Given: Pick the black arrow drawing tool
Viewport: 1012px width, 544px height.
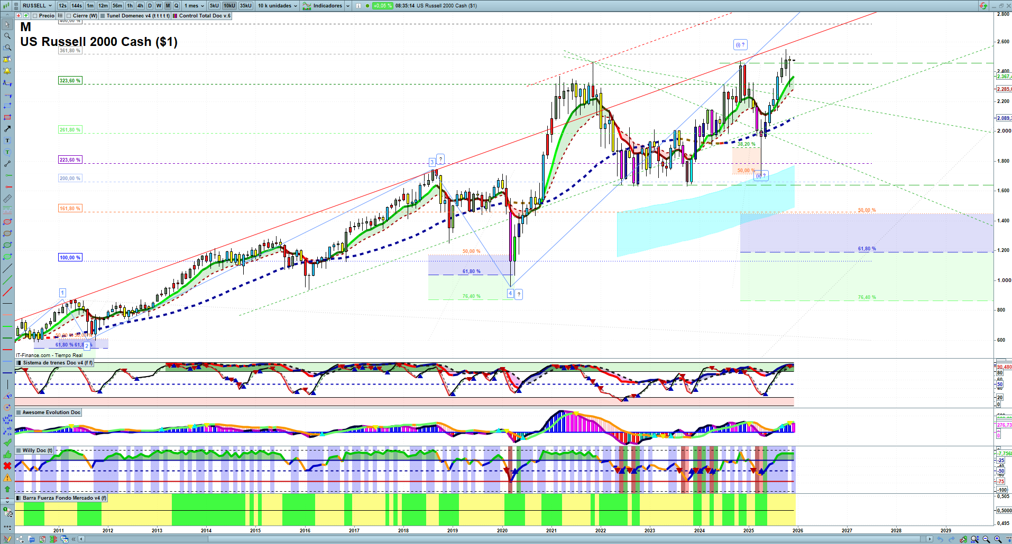Looking at the screenshot, I should tap(7, 129).
